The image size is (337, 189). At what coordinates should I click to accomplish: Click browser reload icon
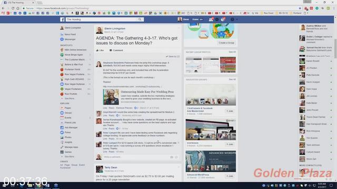13,8
